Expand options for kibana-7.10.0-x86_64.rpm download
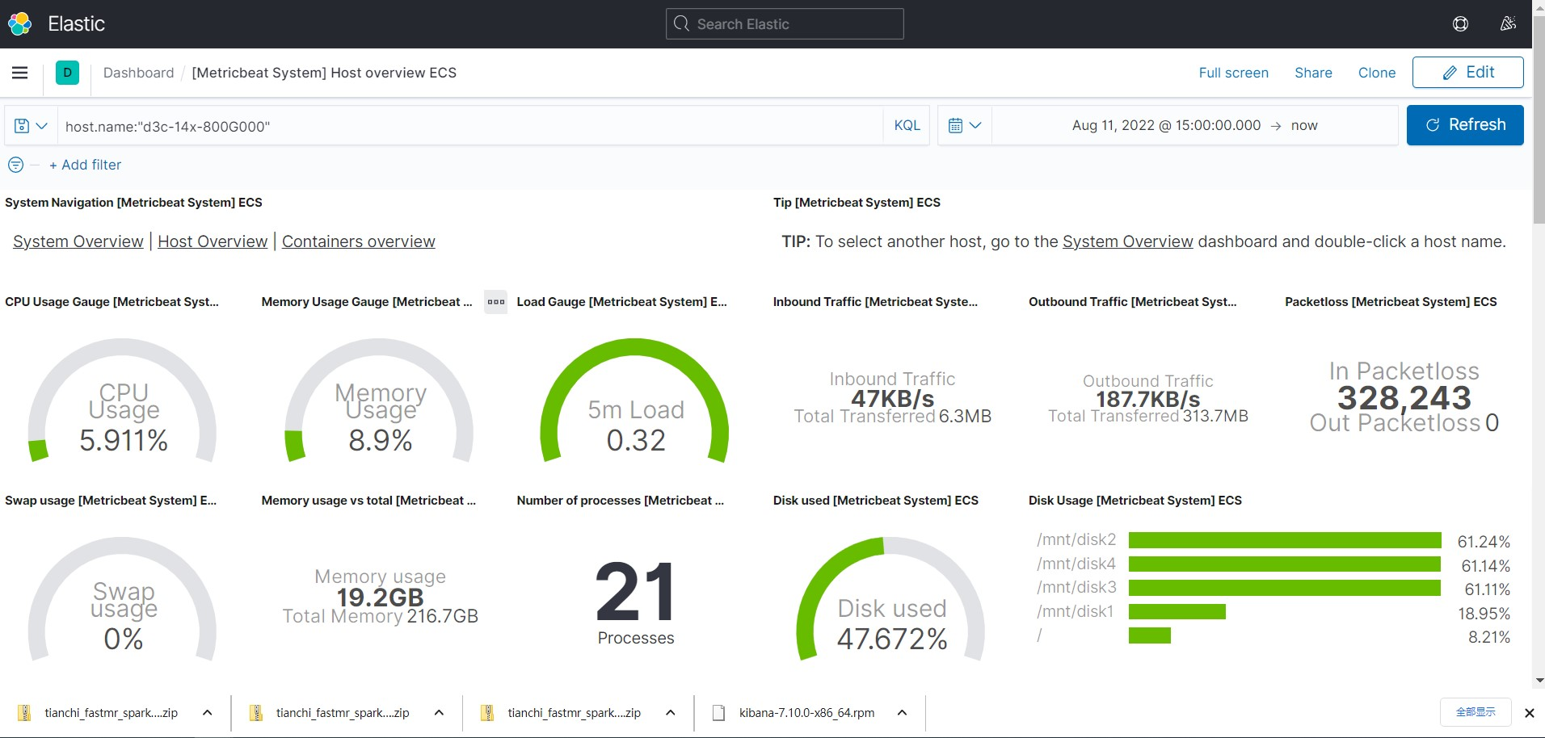 click(902, 713)
